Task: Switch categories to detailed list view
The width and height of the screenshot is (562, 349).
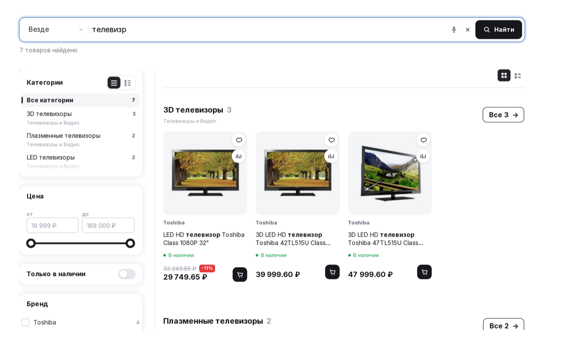Action: [x=128, y=83]
